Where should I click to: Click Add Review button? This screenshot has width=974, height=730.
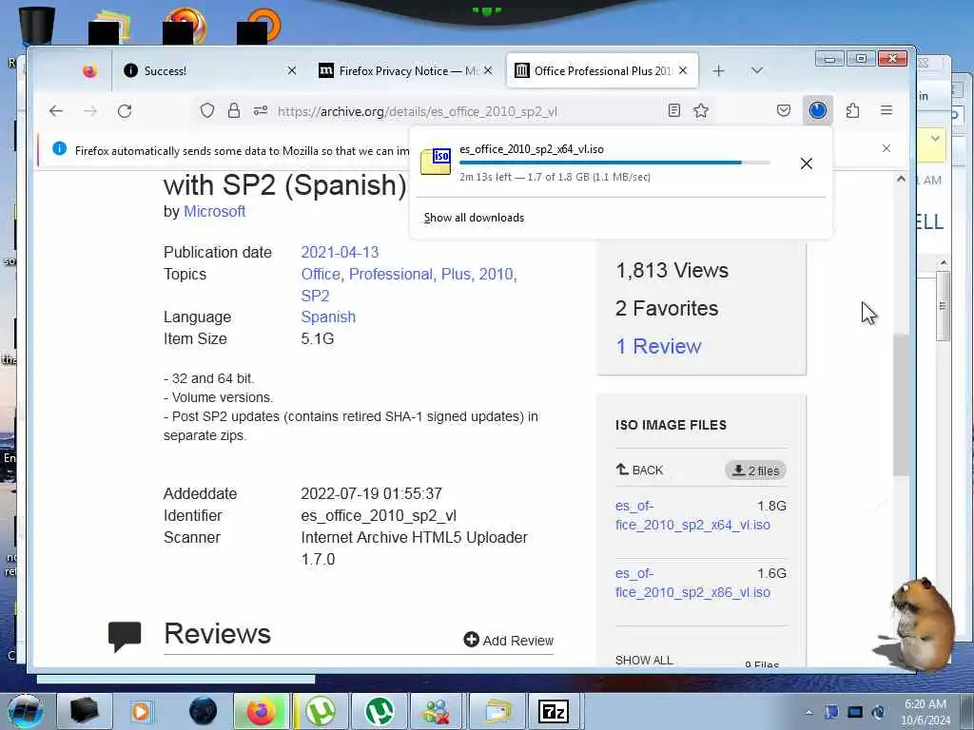(x=509, y=640)
